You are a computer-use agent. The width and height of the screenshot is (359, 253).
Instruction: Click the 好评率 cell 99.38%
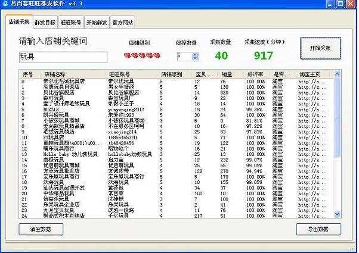click(x=255, y=110)
